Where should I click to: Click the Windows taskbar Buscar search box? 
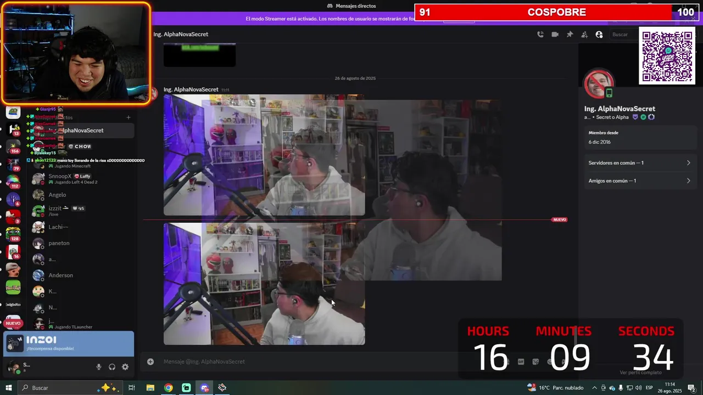69,388
